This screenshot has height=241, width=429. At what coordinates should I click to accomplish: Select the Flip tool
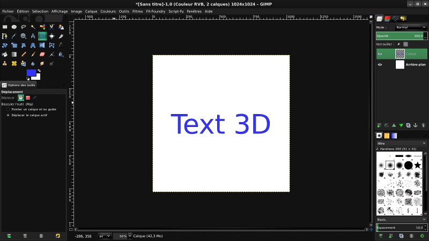42,46
